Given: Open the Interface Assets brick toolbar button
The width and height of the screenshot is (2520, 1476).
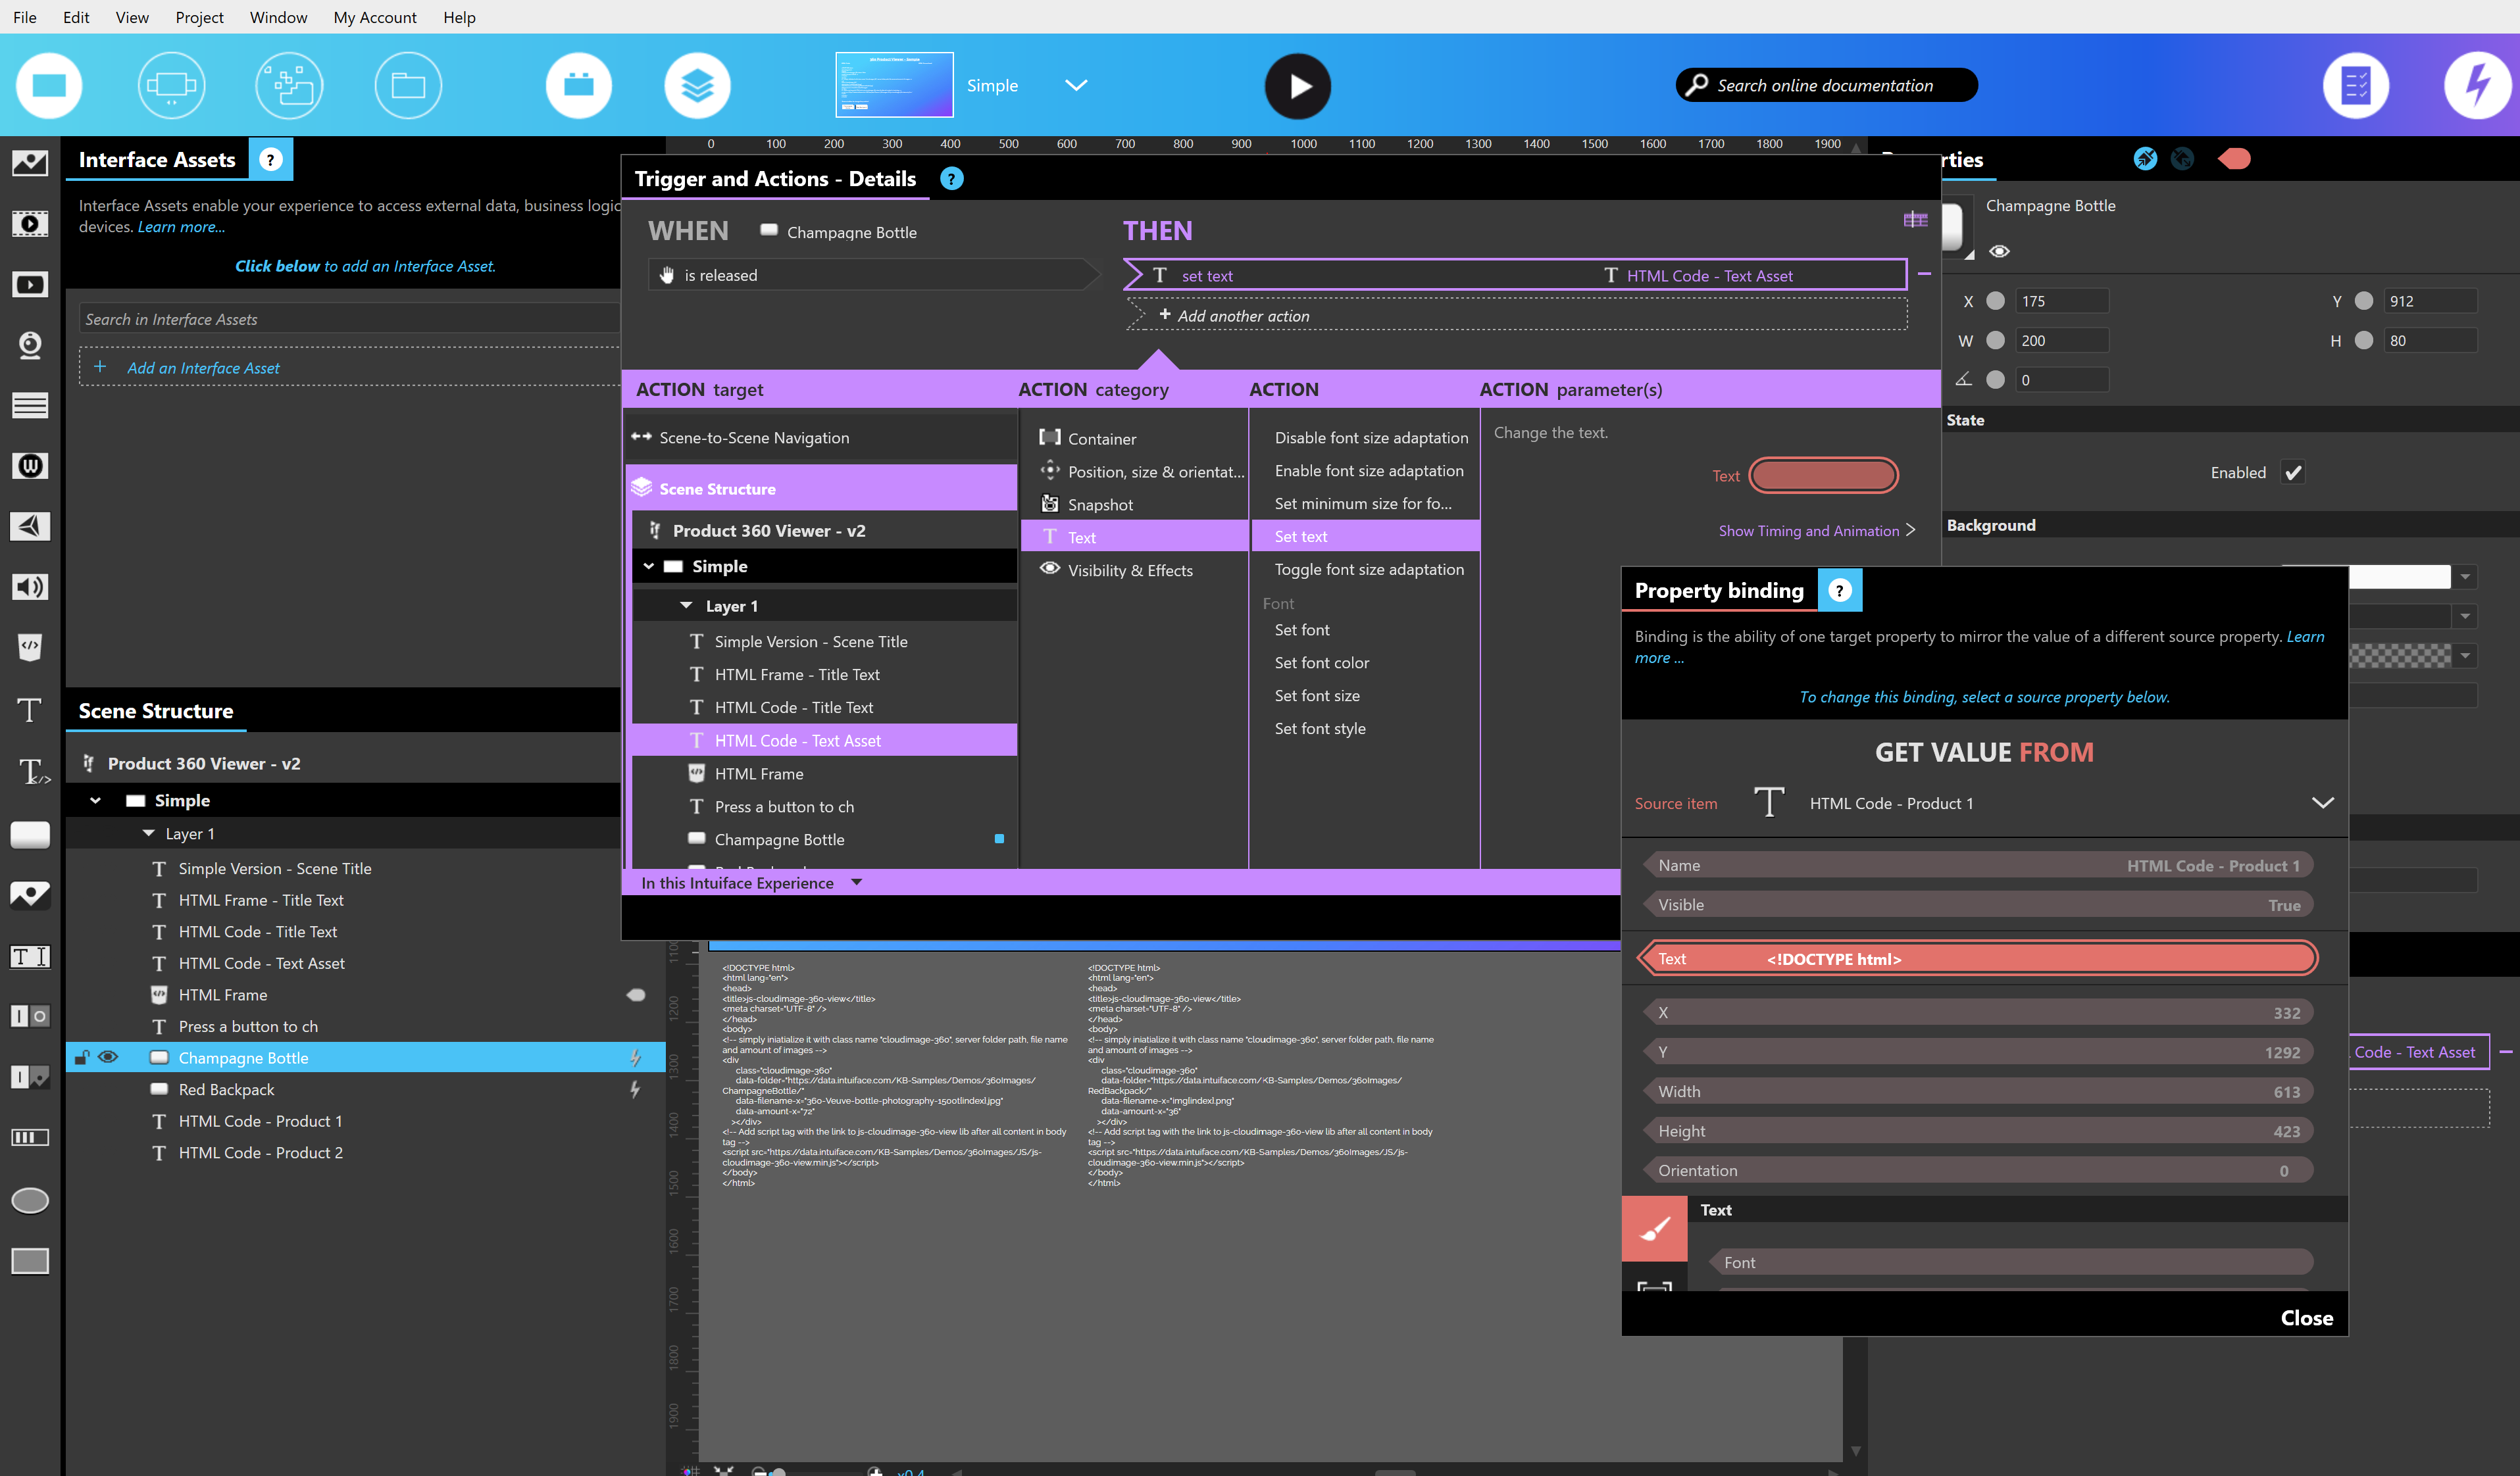Looking at the screenshot, I should coord(579,86).
